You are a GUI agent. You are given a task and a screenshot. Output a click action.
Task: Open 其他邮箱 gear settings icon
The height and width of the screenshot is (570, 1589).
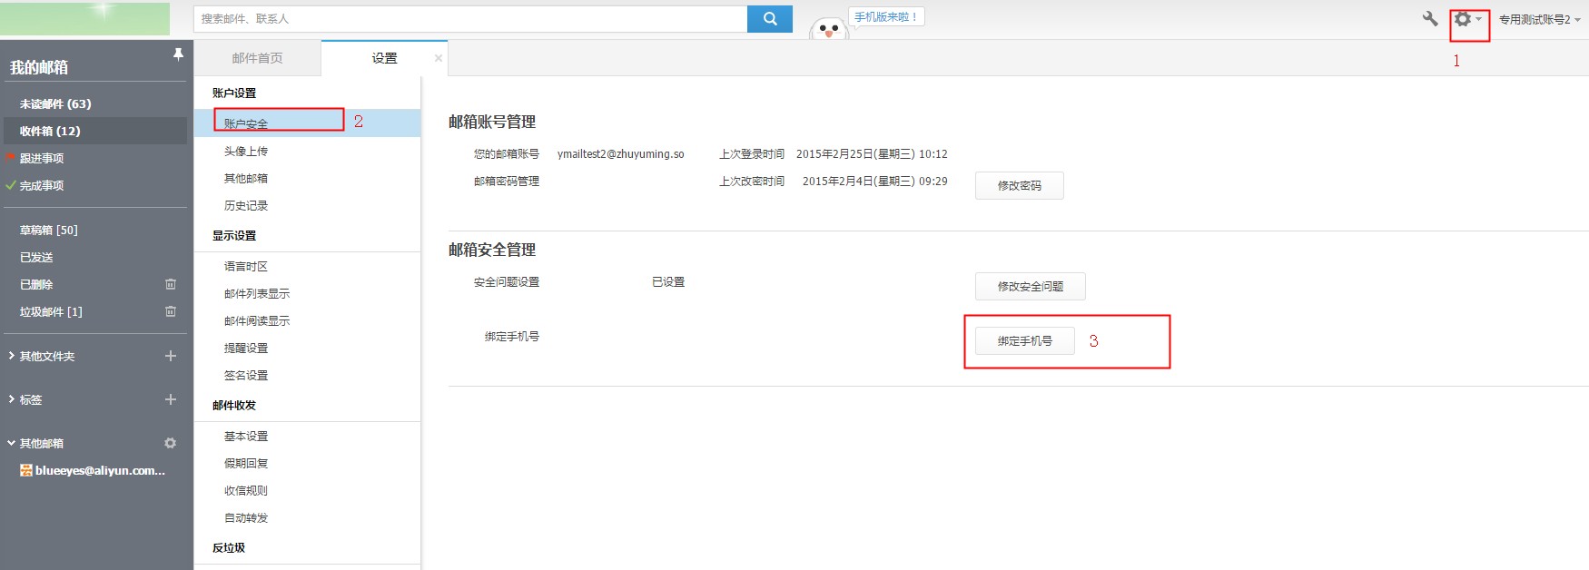[170, 443]
